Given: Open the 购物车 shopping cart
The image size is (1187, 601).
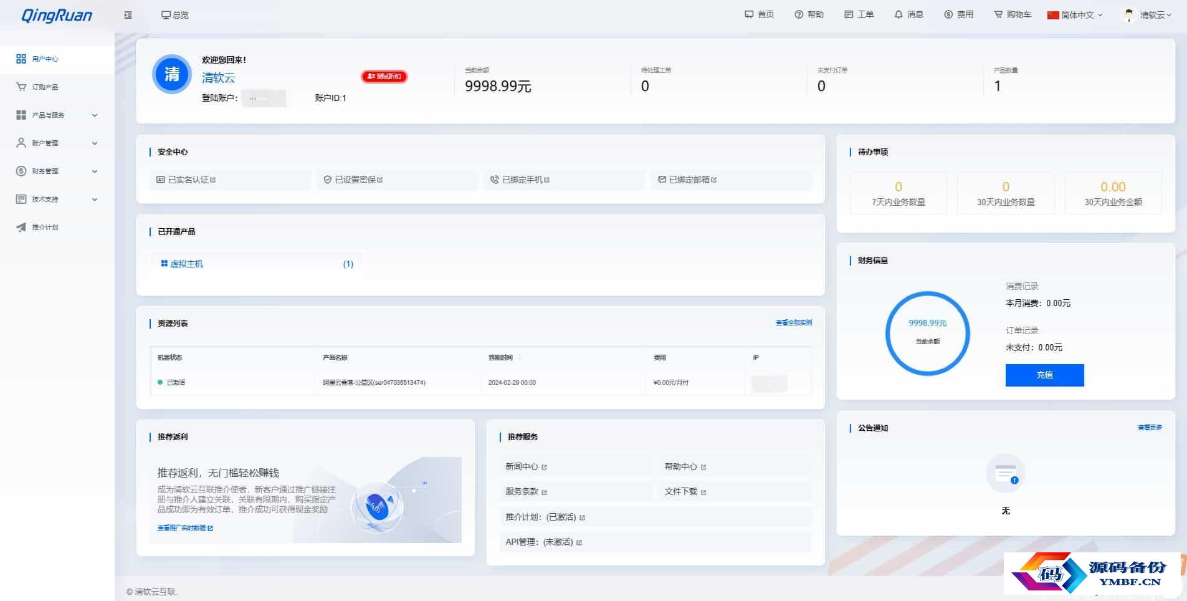Looking at the screenshot, I should click(1013, 14).
